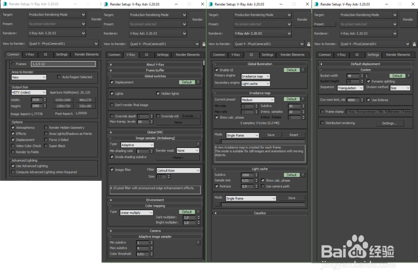This screenshot has width=418, height=279.
Task: Open Primary engine Irradiance map dropdown
Action: pyautogui.click(x=255, y=76)
